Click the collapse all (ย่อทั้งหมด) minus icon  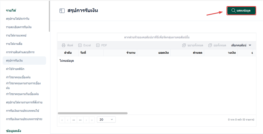coord(210,45)
